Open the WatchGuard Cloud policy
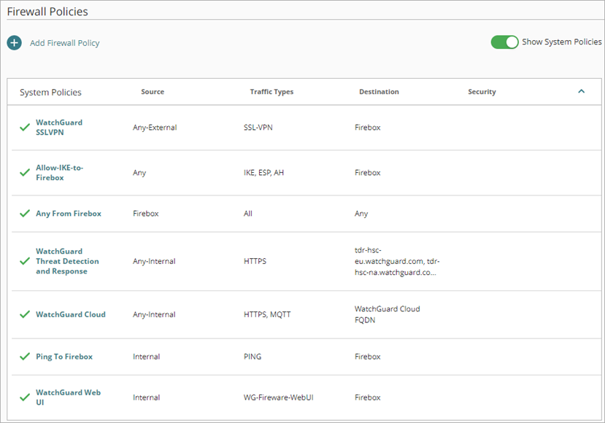 click(70, 314)
